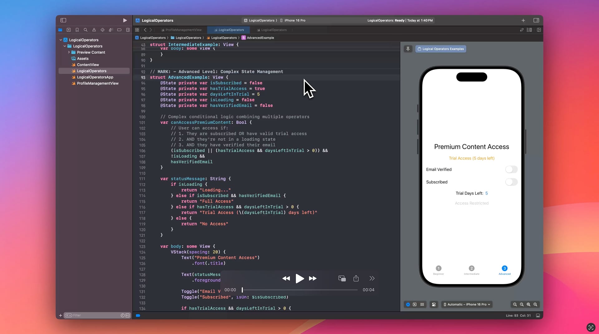Choose the iPhone 16 Pro run destination

coord(293,20)
